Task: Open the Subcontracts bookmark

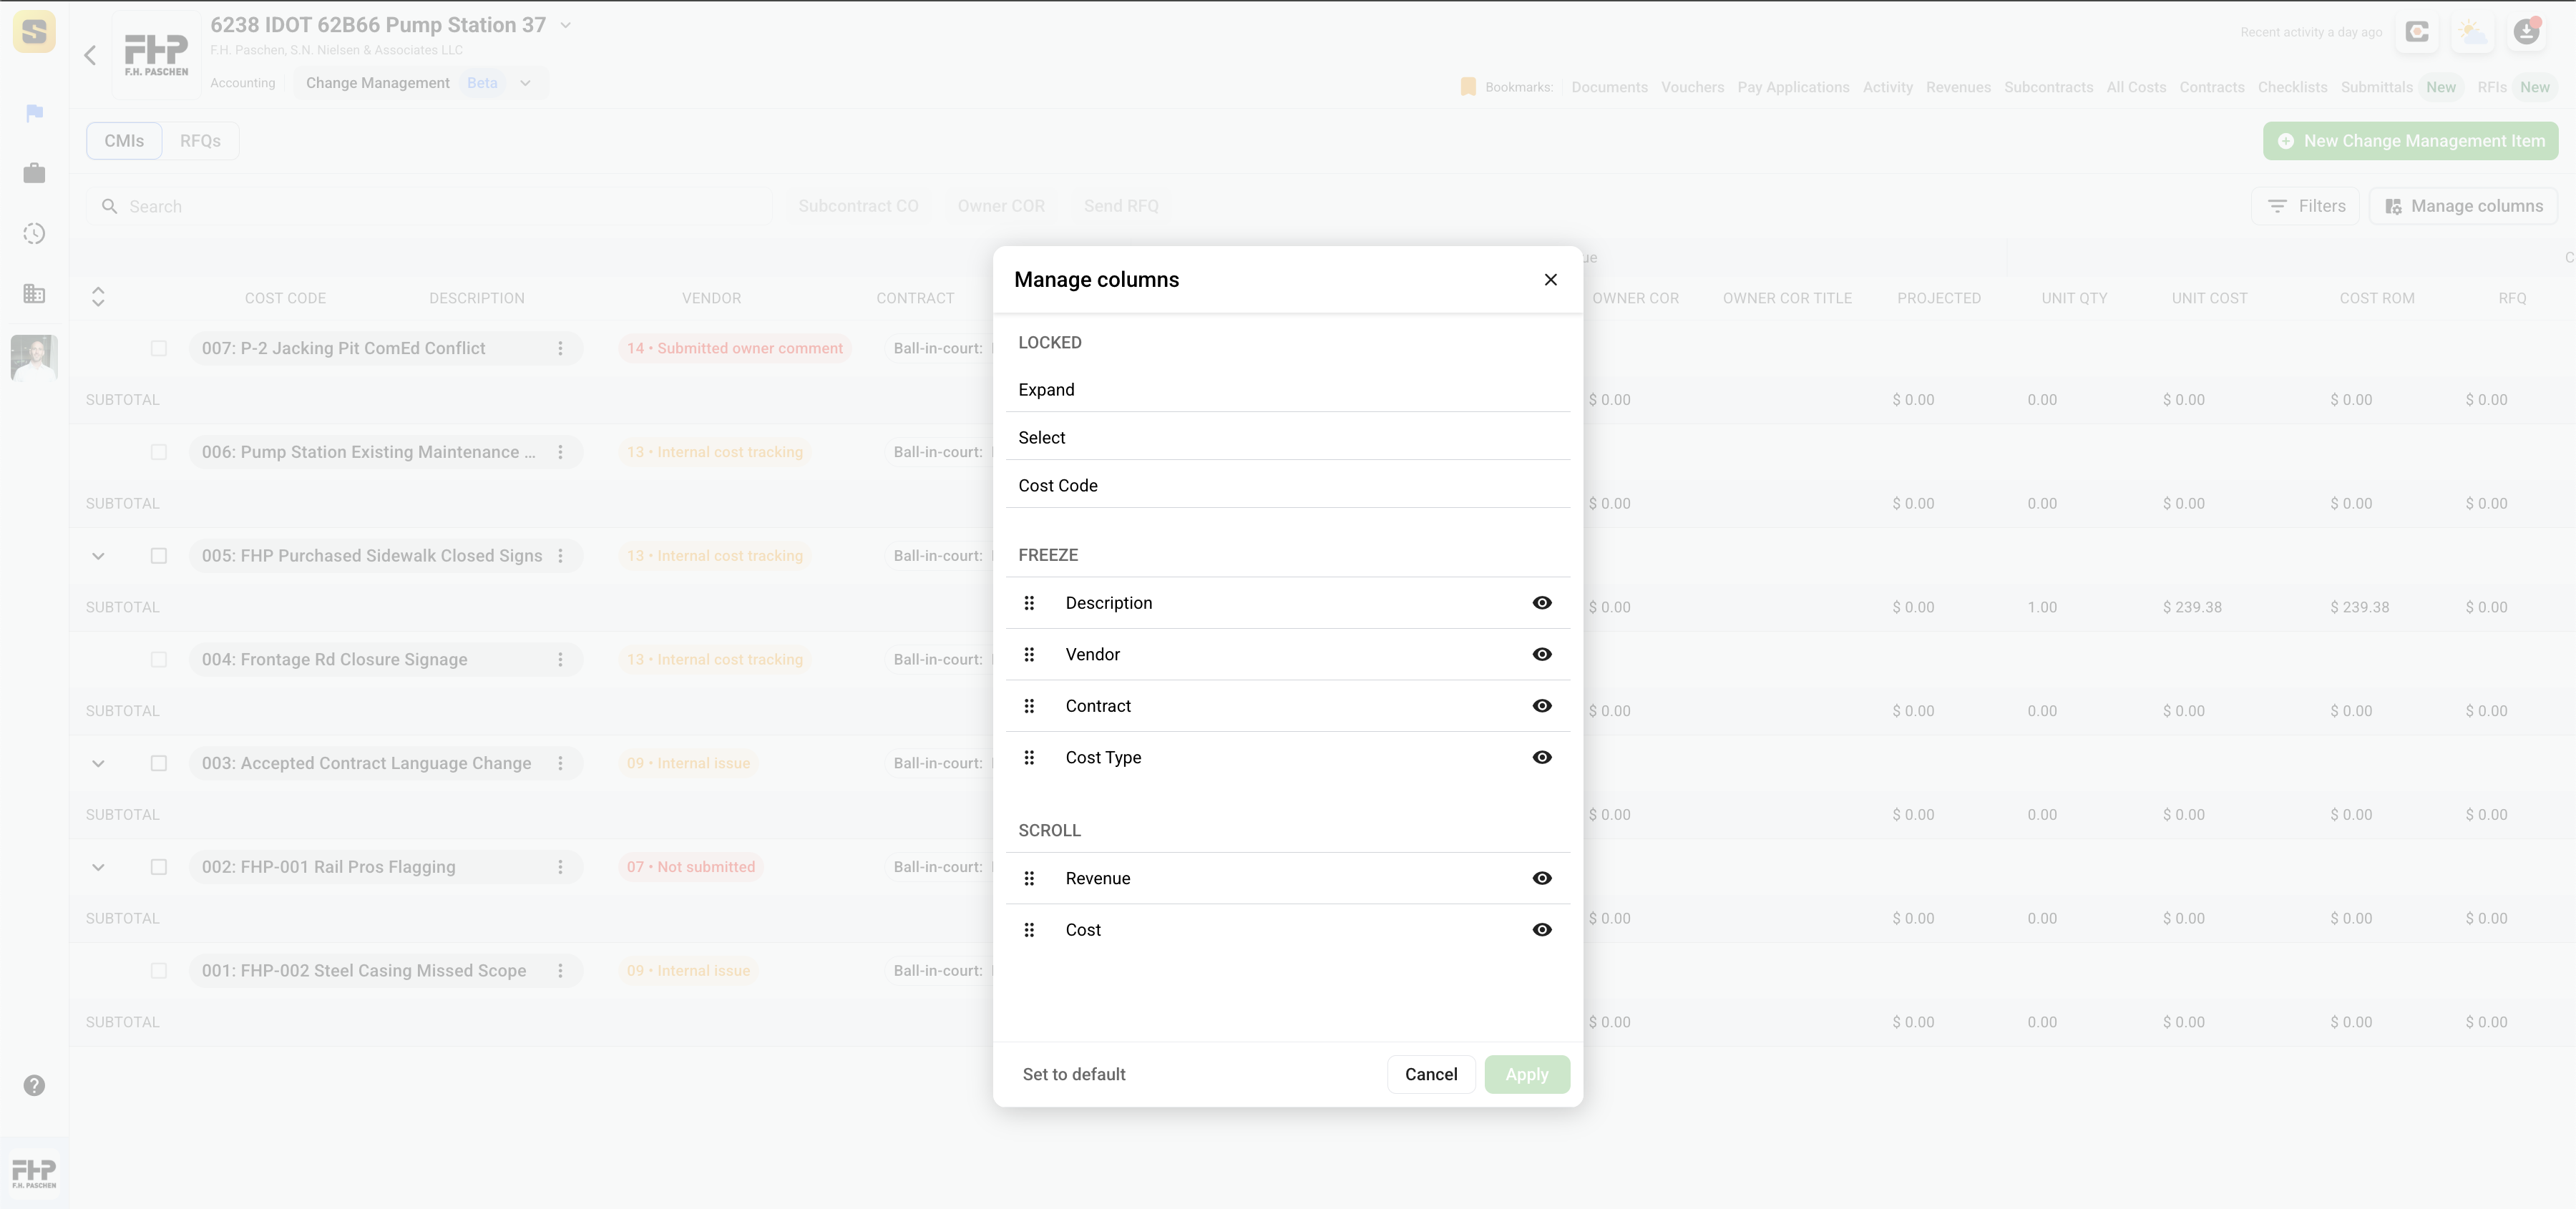Action: point(2048,87)
